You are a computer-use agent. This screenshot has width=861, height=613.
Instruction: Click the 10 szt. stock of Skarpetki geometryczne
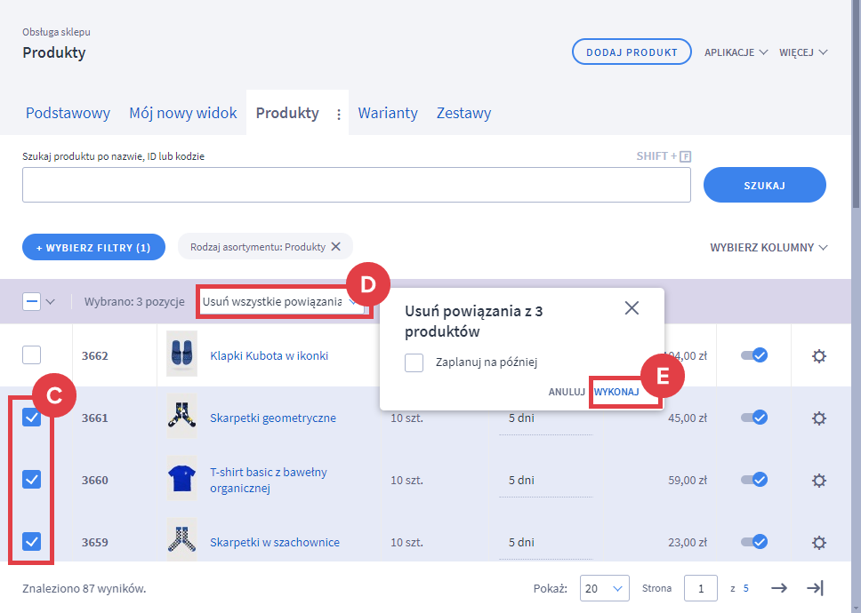click(x=406, y=418)
